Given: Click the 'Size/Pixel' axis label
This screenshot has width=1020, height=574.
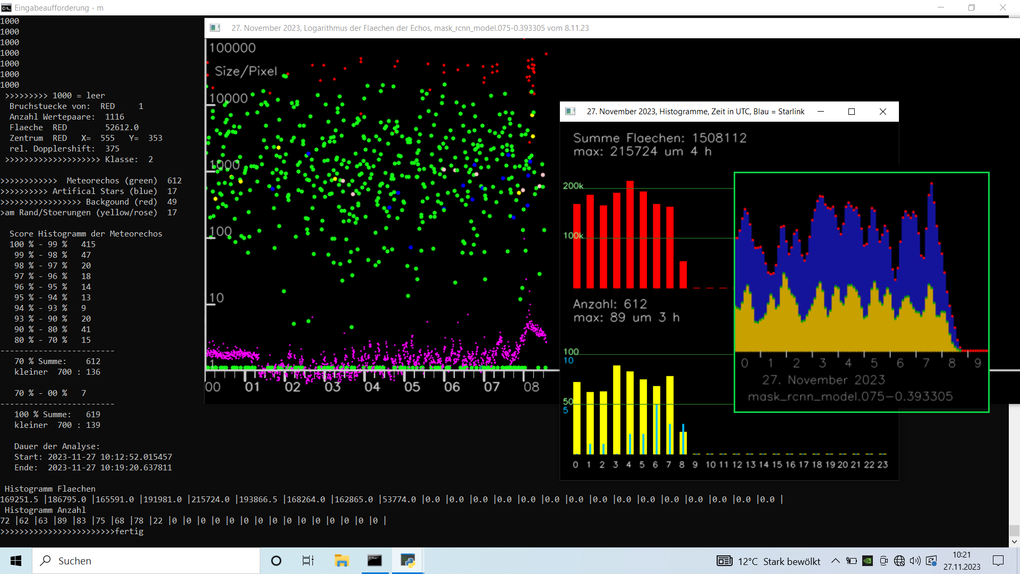Looking at the screenshot, I should point(246,71).
